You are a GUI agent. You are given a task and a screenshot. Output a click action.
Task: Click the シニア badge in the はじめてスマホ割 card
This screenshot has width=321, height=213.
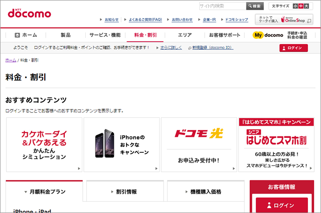point(254,132)
